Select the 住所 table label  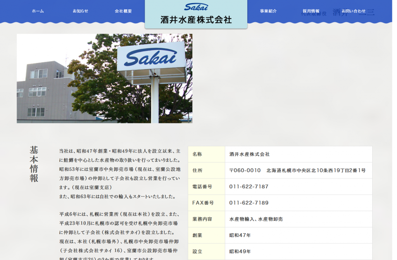[197, 170]
